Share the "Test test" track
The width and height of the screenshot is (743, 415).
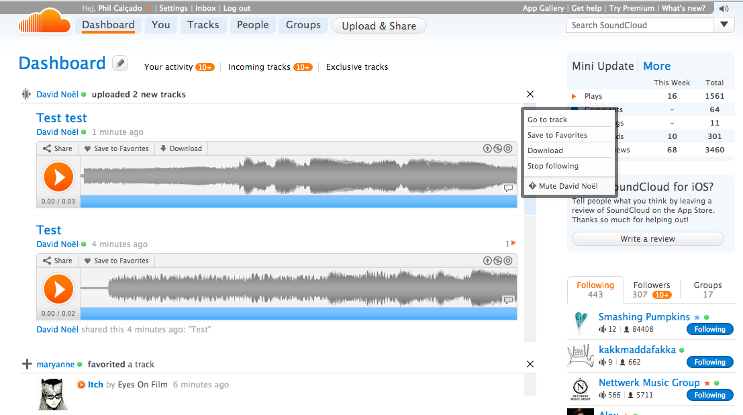tap(57, 148)
